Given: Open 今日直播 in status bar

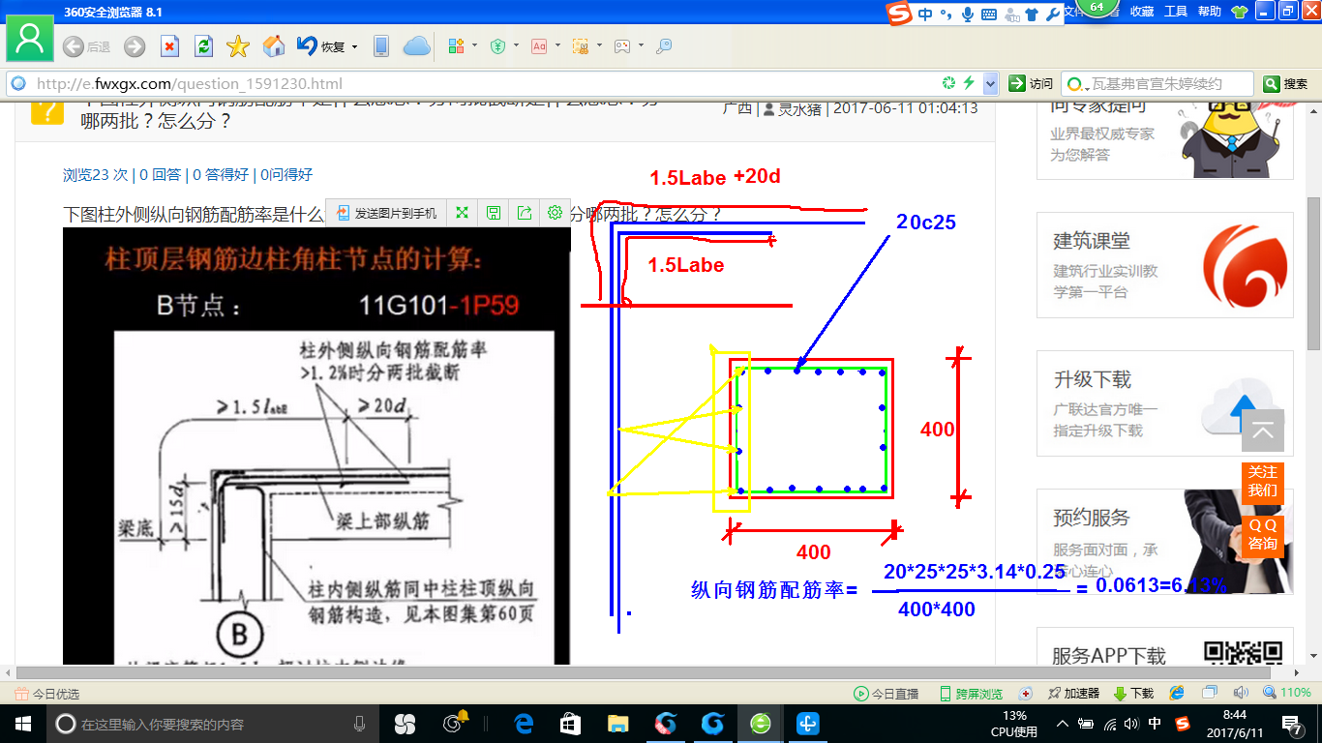Looking at the screenshot, I should 886,694.
